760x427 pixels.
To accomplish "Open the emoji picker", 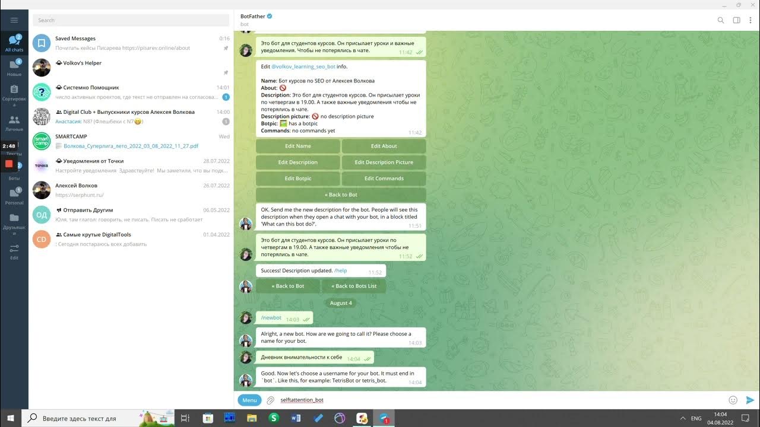I will point(733,400).
